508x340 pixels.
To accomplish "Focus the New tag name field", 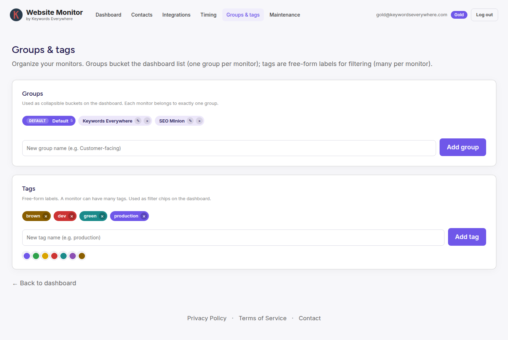I will tap(233, 238).
